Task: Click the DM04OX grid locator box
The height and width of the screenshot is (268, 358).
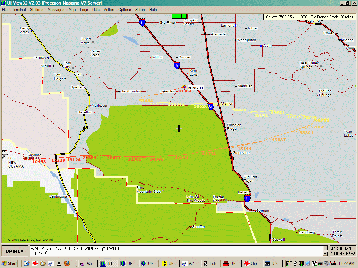Action: point(15,251)
